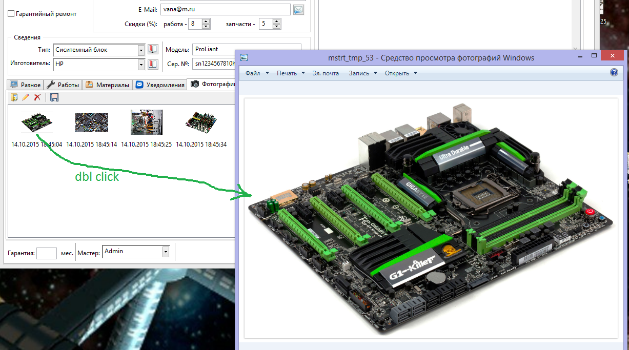Click the Гарантия months input field

[47, 253]
